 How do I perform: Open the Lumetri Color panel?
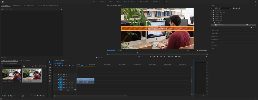[215, 39]
